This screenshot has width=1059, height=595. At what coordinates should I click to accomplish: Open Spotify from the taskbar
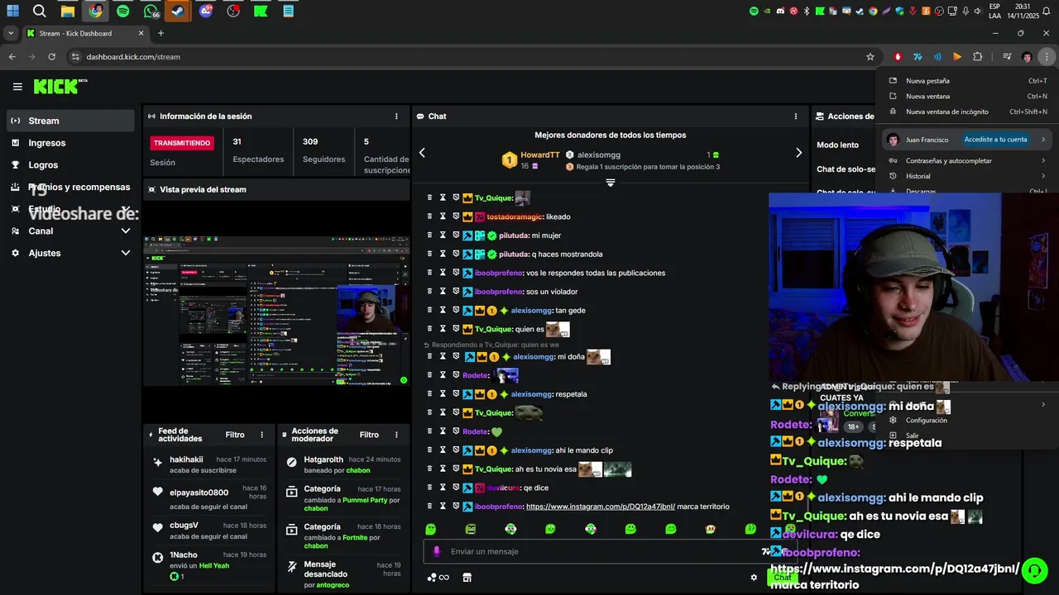click(x=123, y=11)
